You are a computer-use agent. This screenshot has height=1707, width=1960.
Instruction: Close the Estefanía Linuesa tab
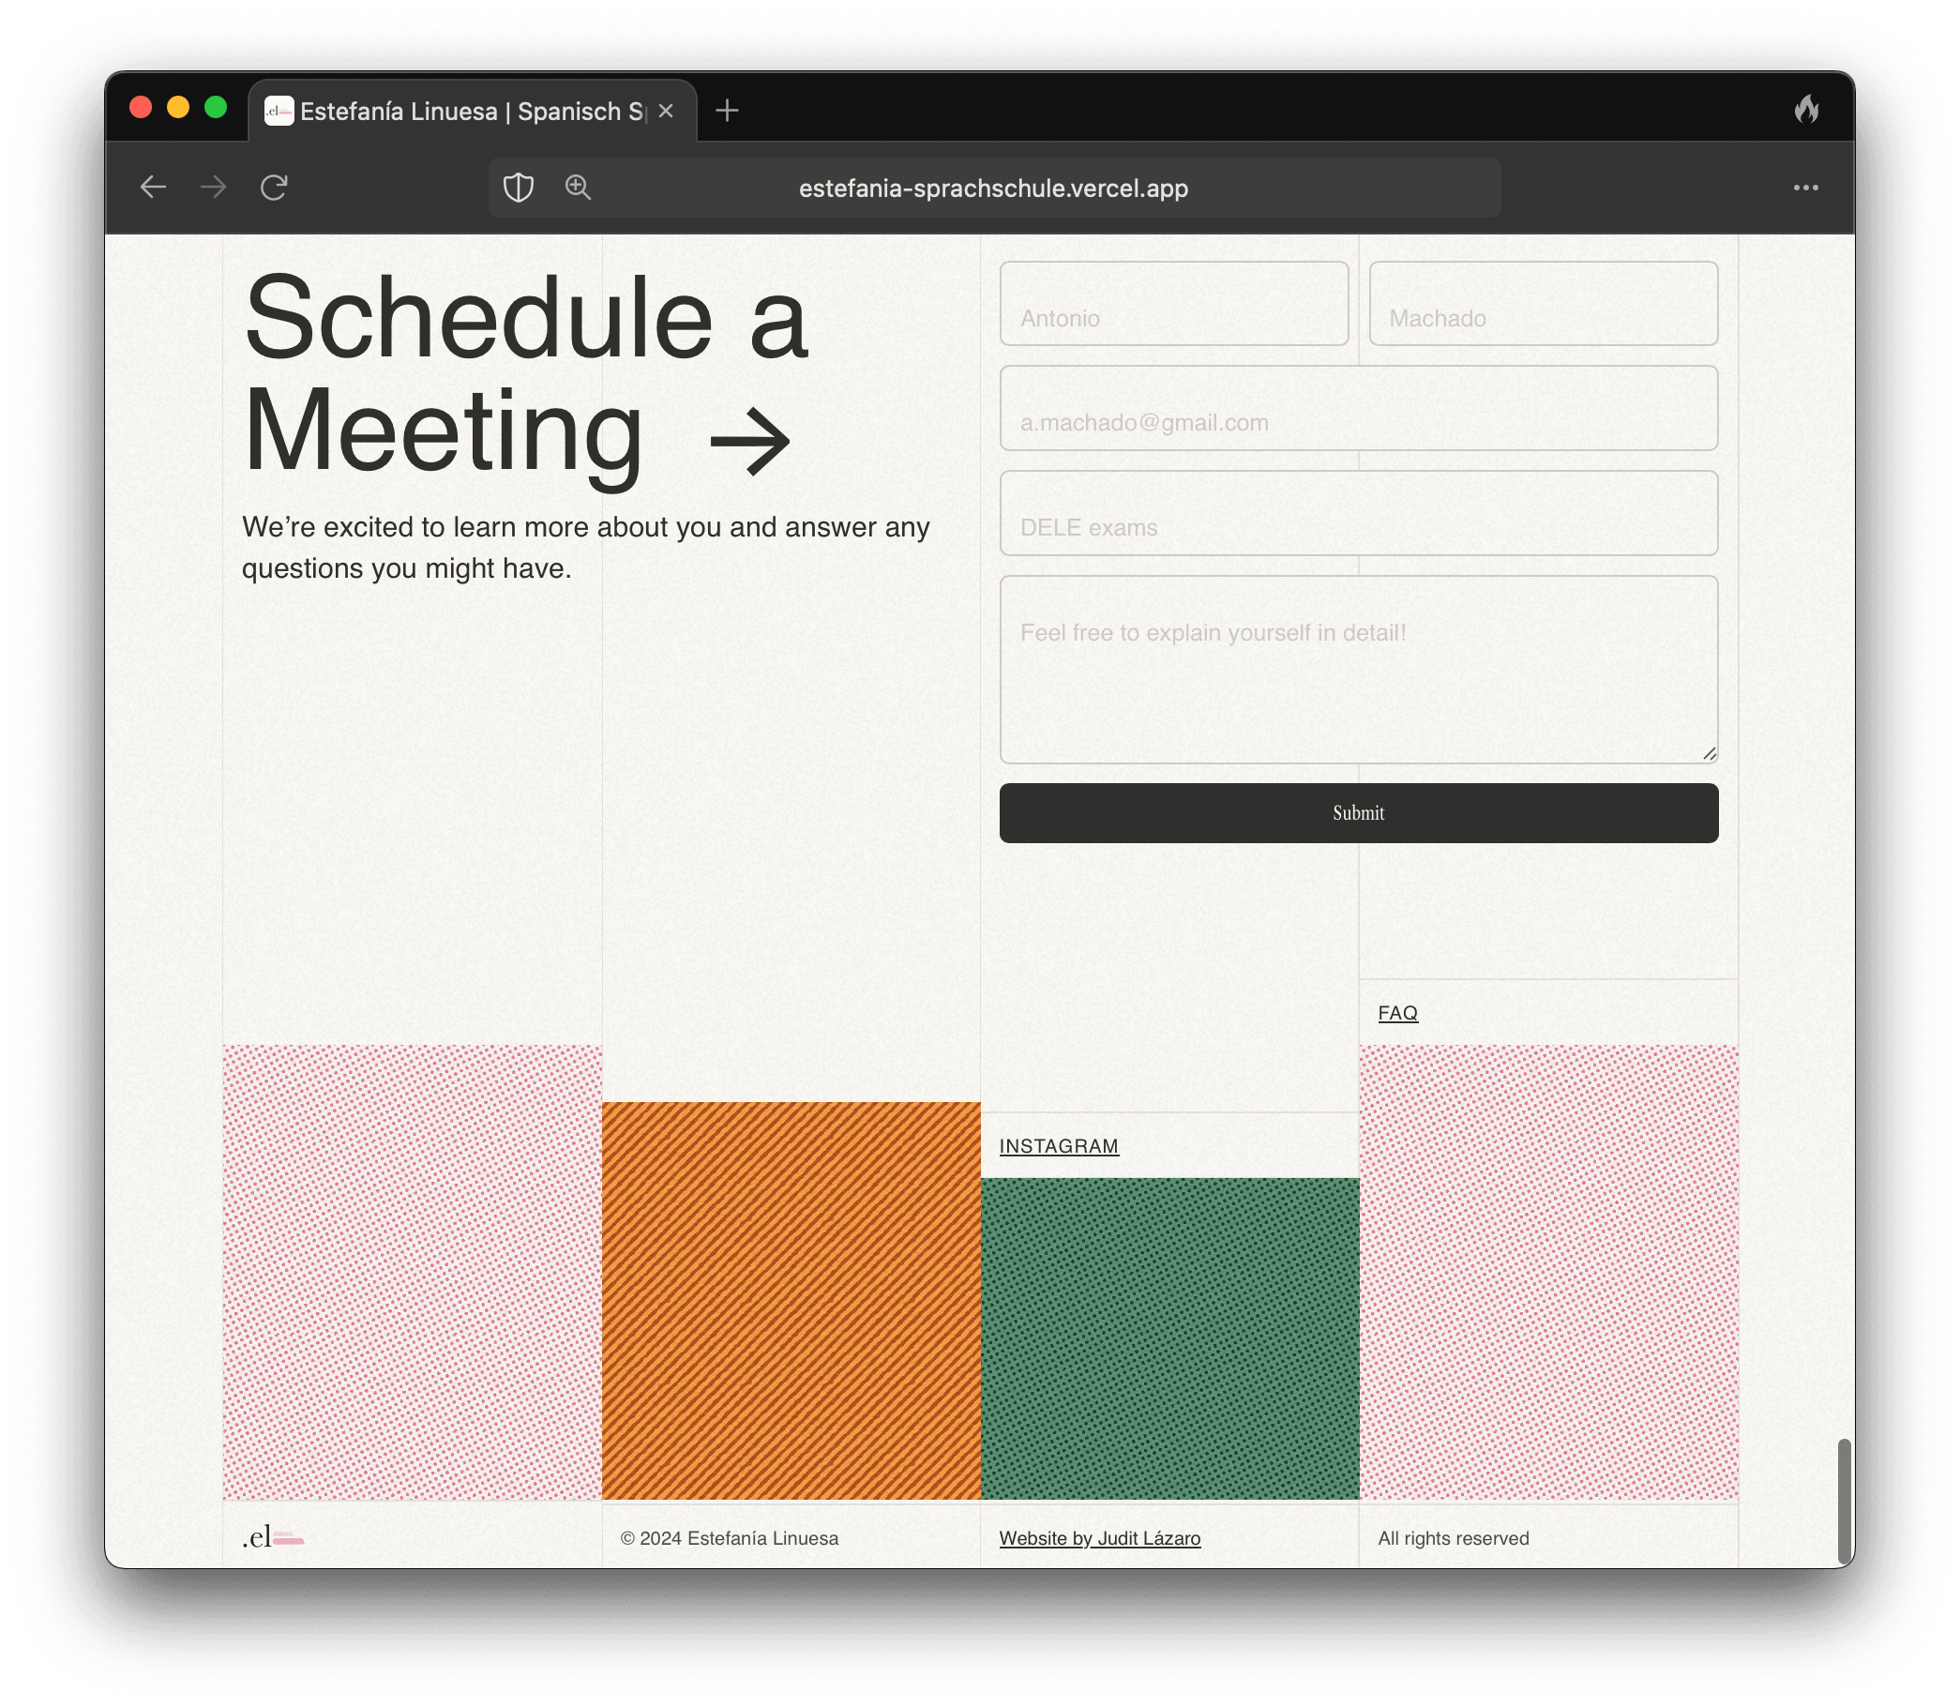(x=666, y=112)
